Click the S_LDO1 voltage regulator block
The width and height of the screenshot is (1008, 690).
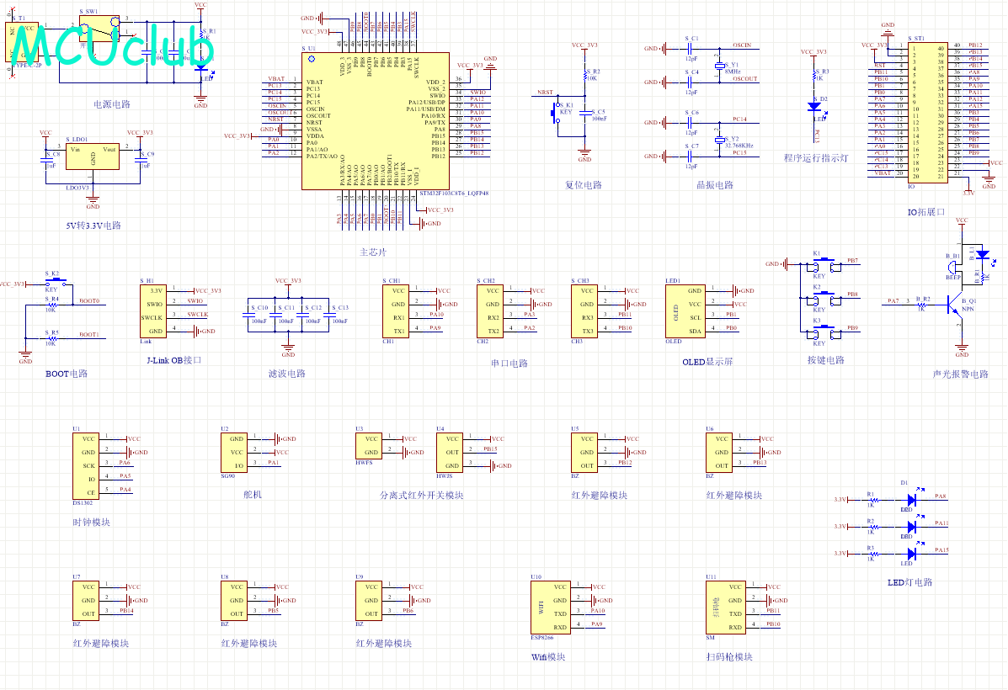pyautogui.click(x=93, y=157)
